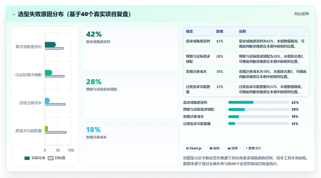The width and height of the screenshot is (321, 178).
Task: Click the 数据卡片 tag chip
Action: pos(253,148)
